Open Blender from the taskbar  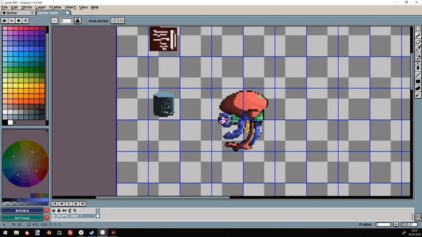pyautogui.click(x=49, y=232)
